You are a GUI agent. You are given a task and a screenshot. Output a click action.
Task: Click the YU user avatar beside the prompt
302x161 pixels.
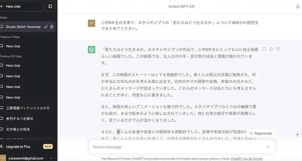point(92,23)
